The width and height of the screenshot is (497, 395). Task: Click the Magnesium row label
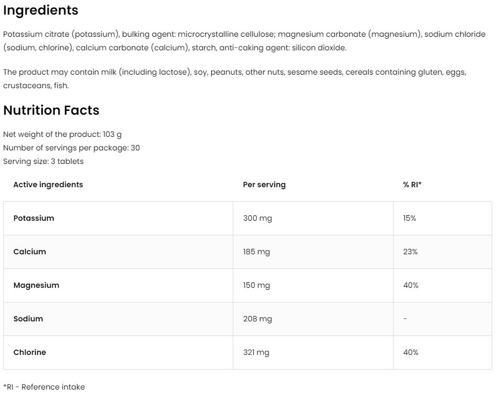(x=36, y=285)
